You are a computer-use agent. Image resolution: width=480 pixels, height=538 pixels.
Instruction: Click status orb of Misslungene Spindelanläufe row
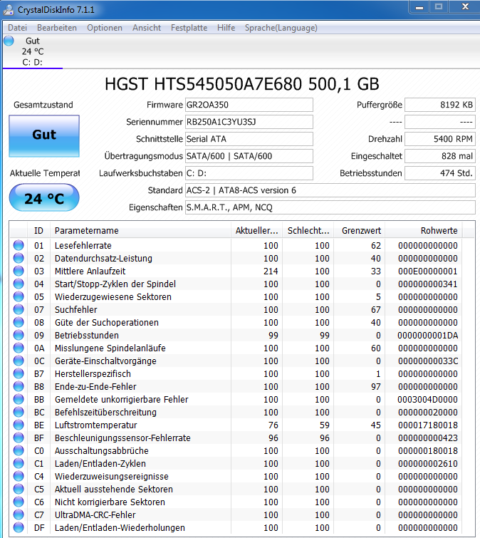[19, 348]
